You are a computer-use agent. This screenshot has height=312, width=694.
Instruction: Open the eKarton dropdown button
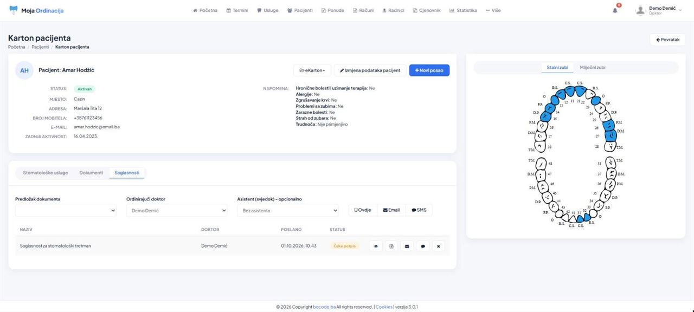[x=312, y=70]
